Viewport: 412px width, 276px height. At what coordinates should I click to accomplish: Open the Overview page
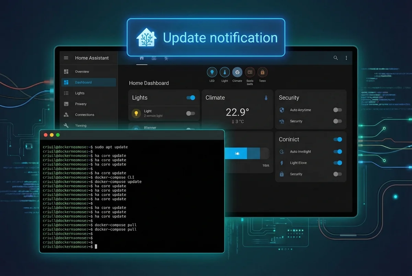(x=82, y=71)
